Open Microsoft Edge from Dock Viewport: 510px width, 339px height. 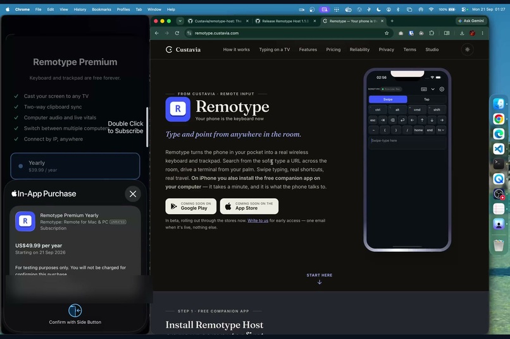pyautogui.click(x=499, y=134)
